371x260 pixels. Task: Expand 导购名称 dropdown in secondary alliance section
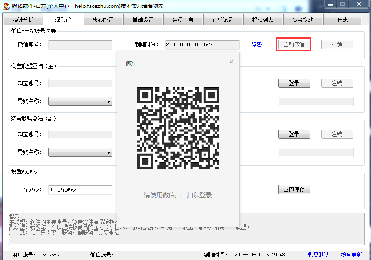[x=80, y=152]
